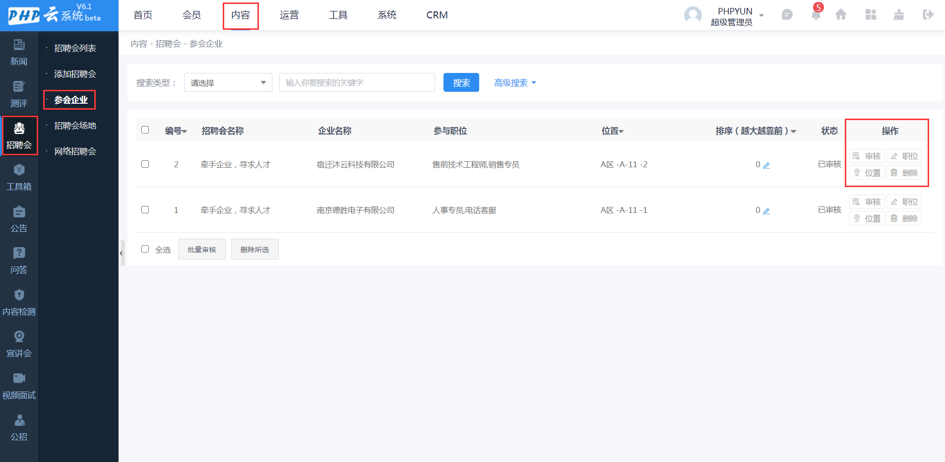The width and height of the screenshot is (945, 462).
Task: Click 删除 for 宿迁沐云科技有限公司 row
Action: [x=904, y=173]
